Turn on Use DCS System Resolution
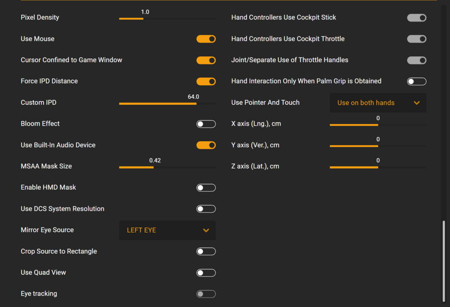 click(x=206, y=209)
